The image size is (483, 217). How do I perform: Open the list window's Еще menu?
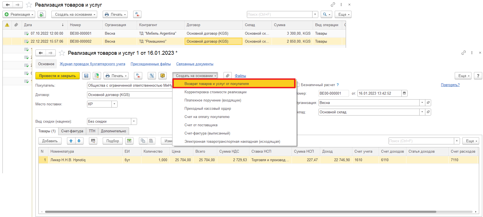click(343, 14)
